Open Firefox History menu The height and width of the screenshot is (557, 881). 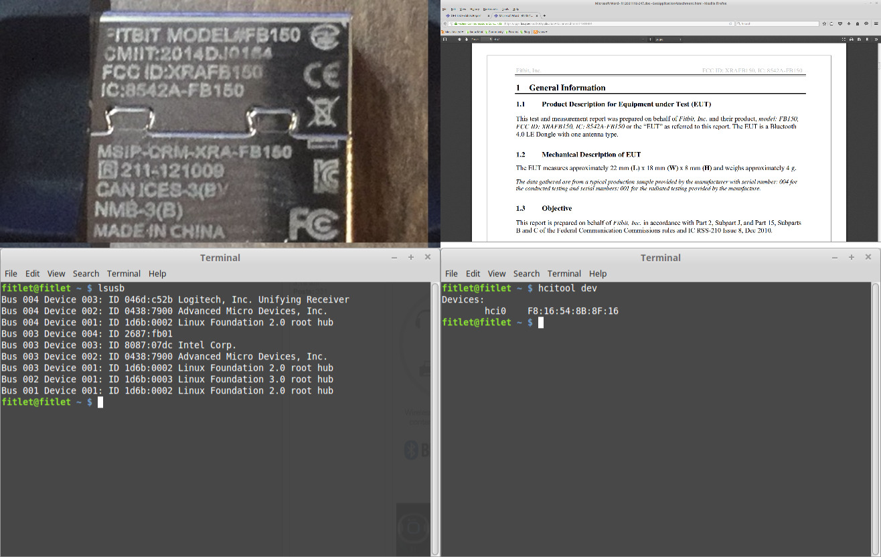tap(474, 9)
